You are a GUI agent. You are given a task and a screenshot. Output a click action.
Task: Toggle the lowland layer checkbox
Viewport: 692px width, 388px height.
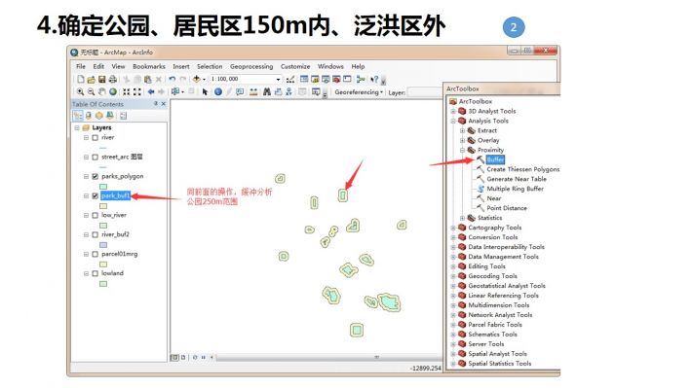(95, 273)
